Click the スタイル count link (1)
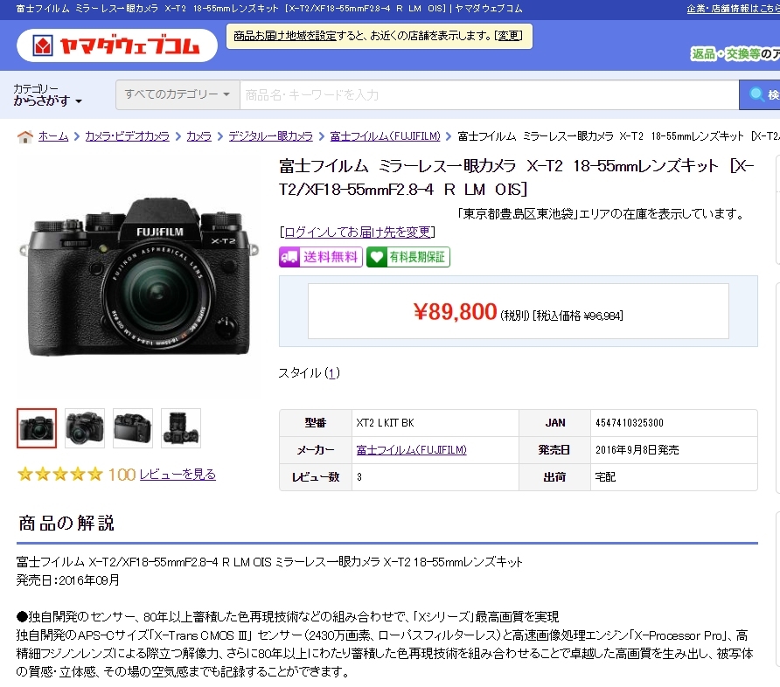This screenshot has width=780, height=687. coord(331,373)
